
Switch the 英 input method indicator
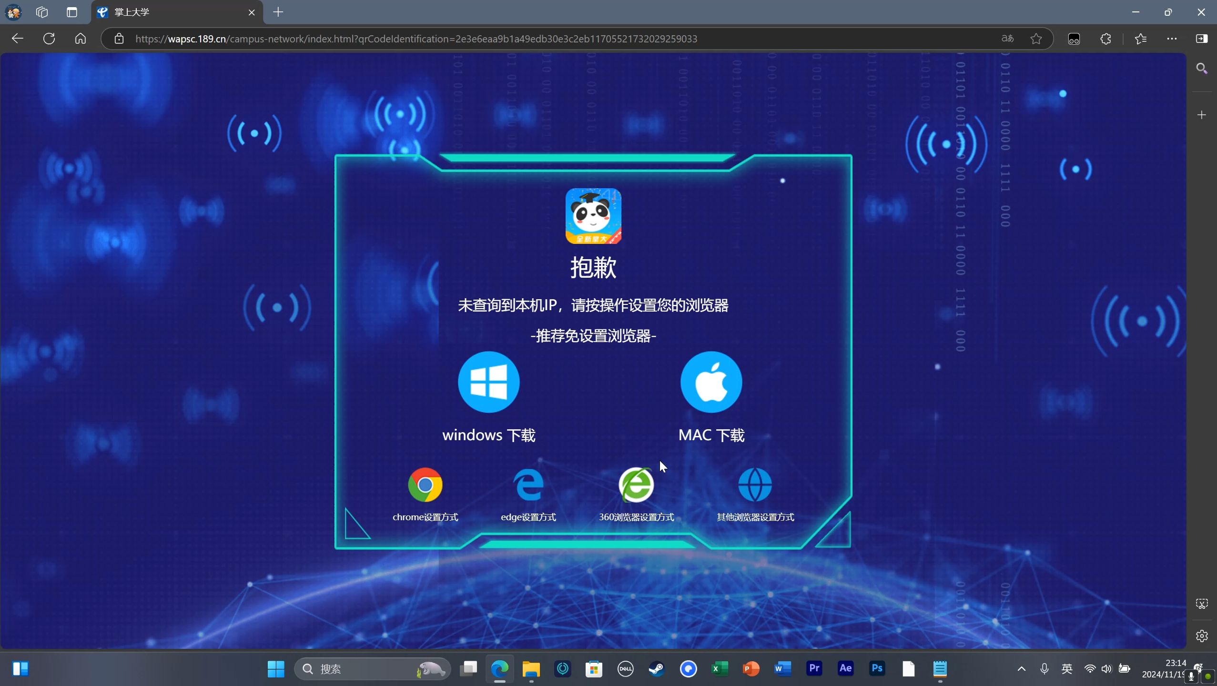tap(1067, 669)
